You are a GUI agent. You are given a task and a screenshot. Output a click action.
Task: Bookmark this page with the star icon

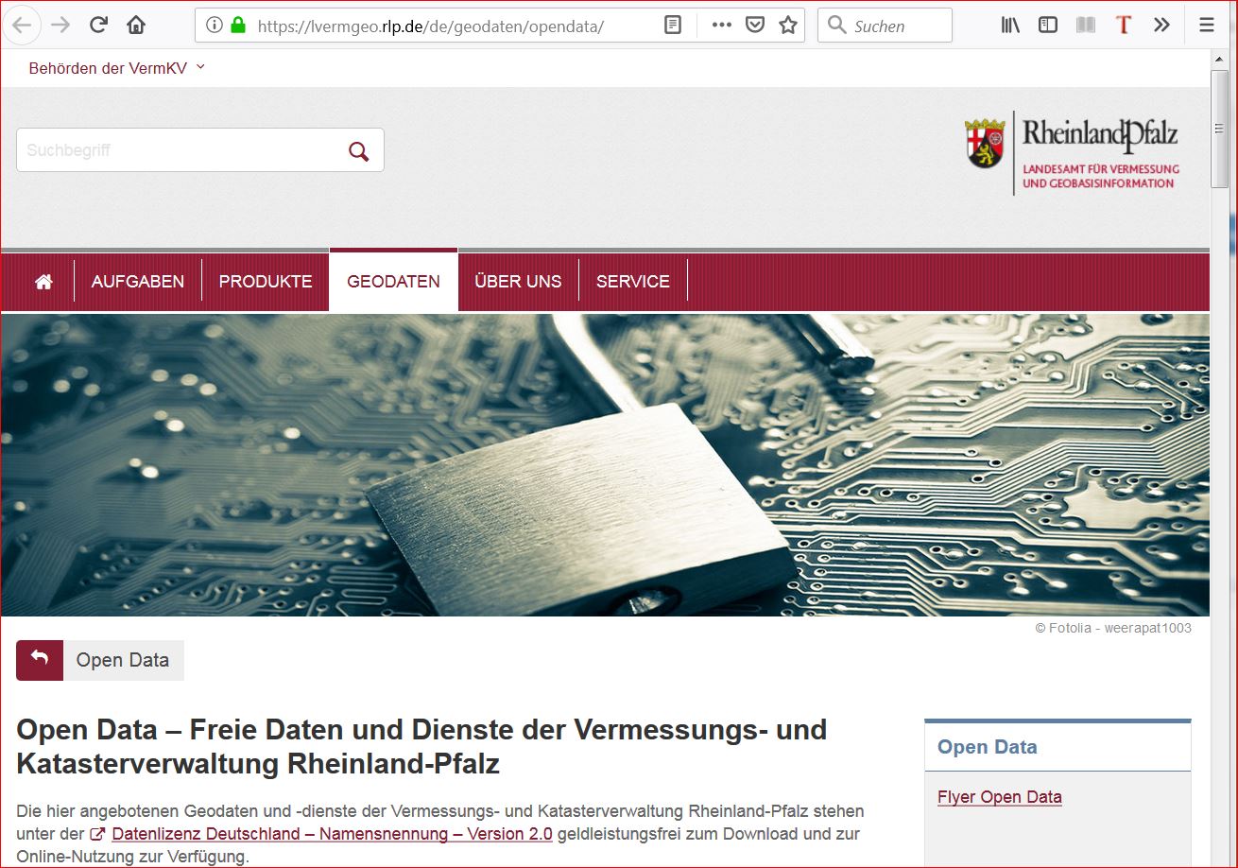coord(788,26)
